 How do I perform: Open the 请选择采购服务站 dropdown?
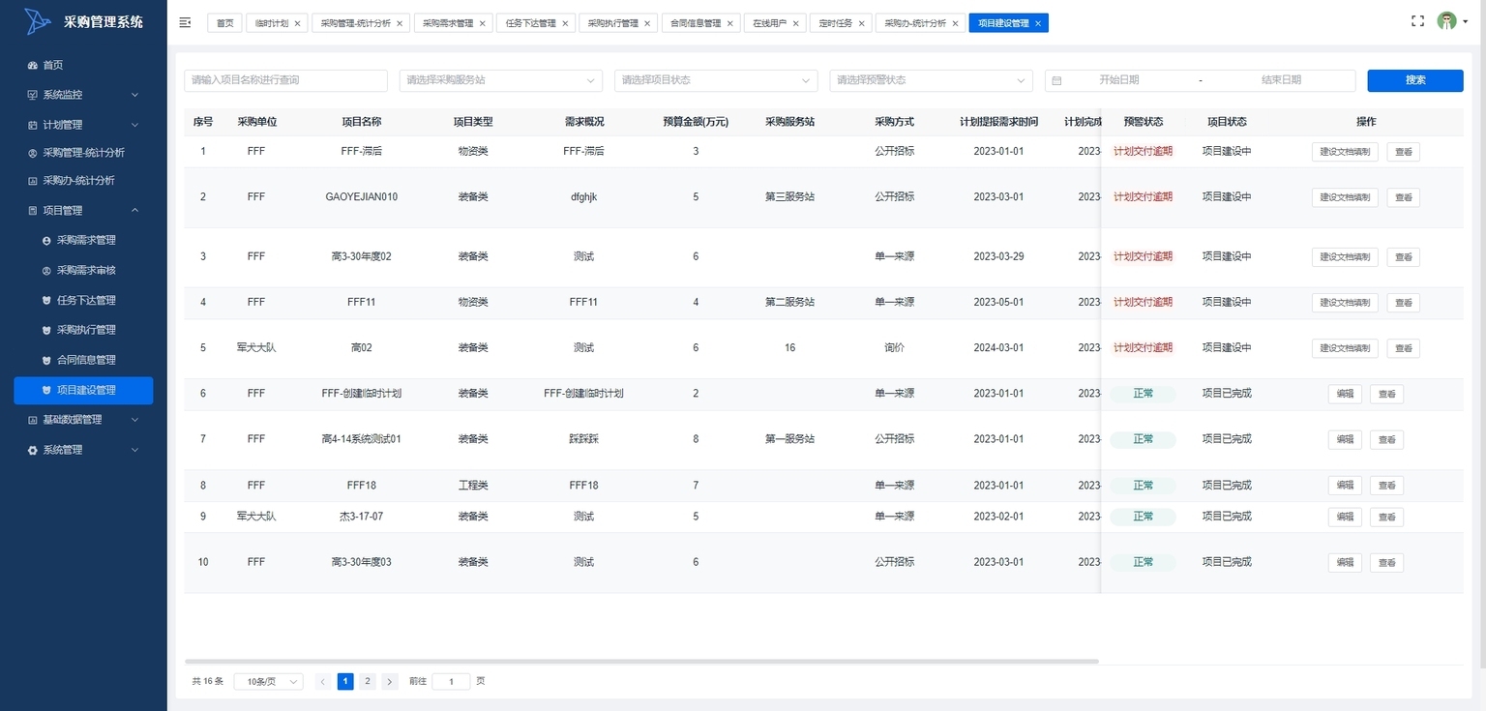point(500,80)
